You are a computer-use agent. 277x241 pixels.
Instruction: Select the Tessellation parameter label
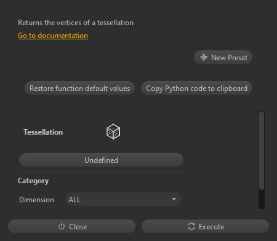point(43,132)
